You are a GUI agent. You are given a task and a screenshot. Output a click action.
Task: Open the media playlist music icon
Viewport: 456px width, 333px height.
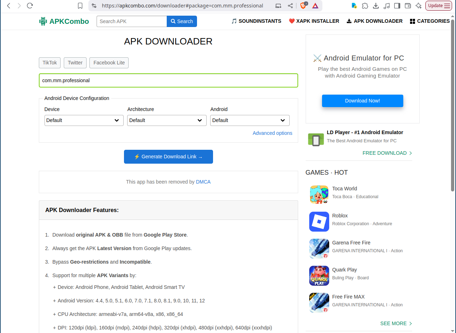(x=387, y=6)
